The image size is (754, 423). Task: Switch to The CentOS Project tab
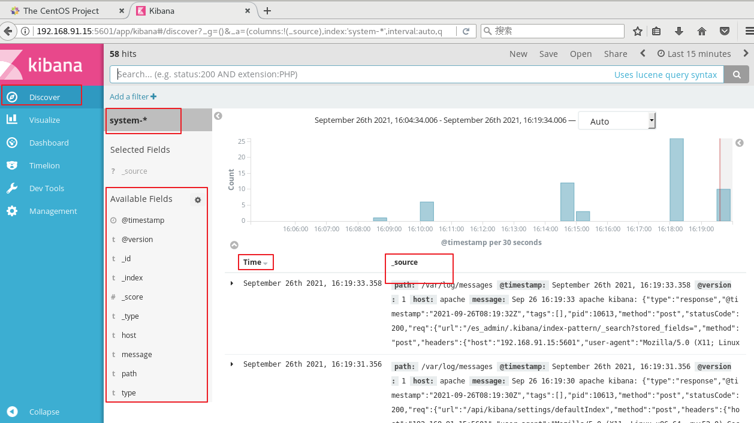(x=61, y=11)
